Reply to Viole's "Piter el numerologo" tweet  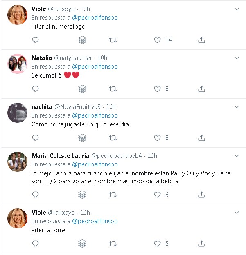(36, 40)
